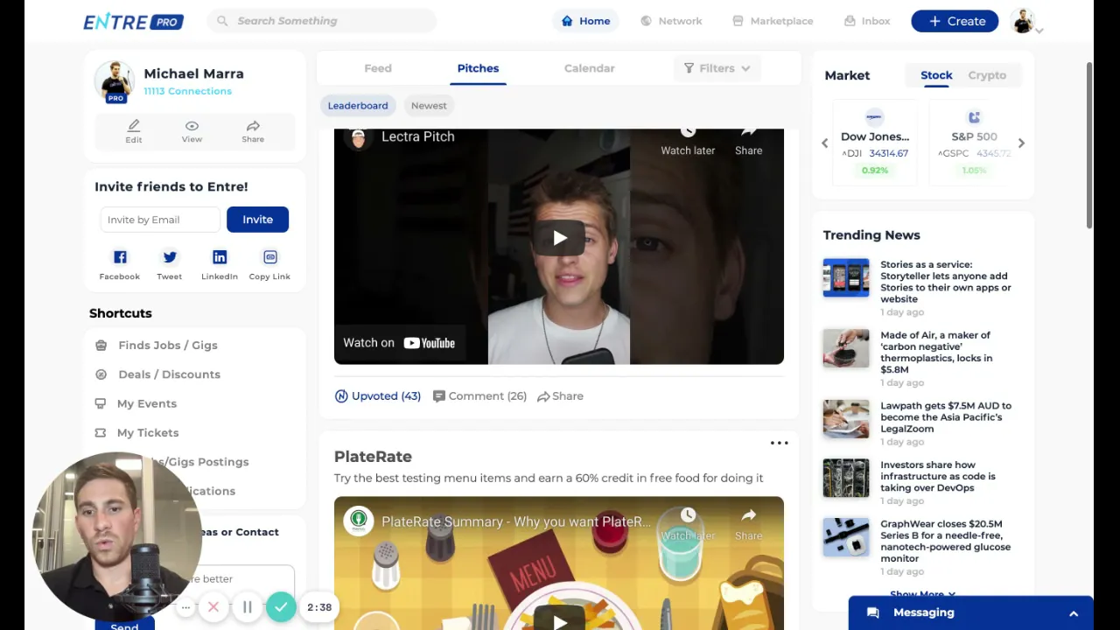Click the My Tickets icon

(x=101, y=432)
